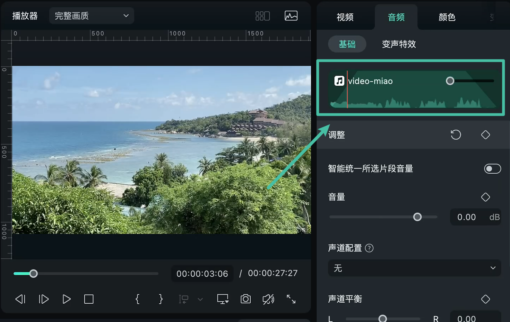Reset the 调整 adjustments with the reset icon

456,135
